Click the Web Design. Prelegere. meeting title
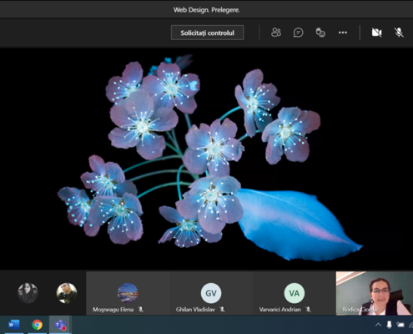 coord(207,10)
